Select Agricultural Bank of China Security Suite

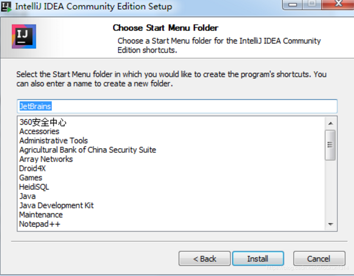click(88, 150)
